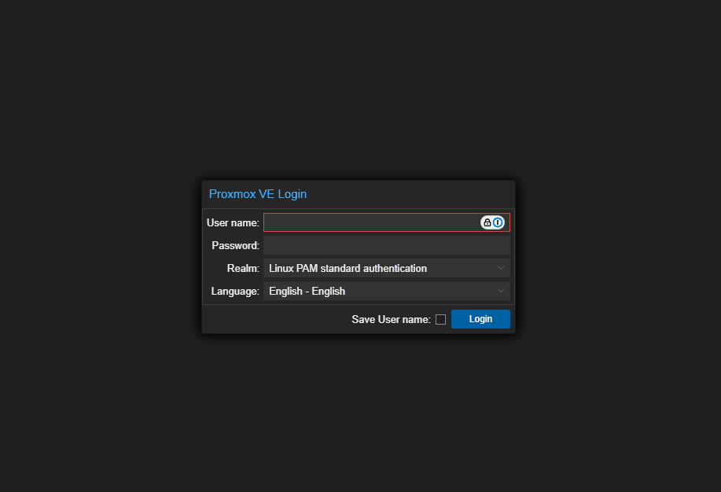Click the blue Login button

pos(480,319)
